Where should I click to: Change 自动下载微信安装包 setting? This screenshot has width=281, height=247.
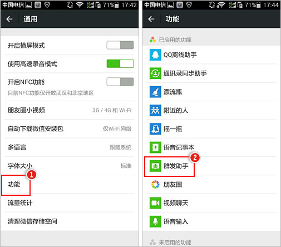pos(70,129)
